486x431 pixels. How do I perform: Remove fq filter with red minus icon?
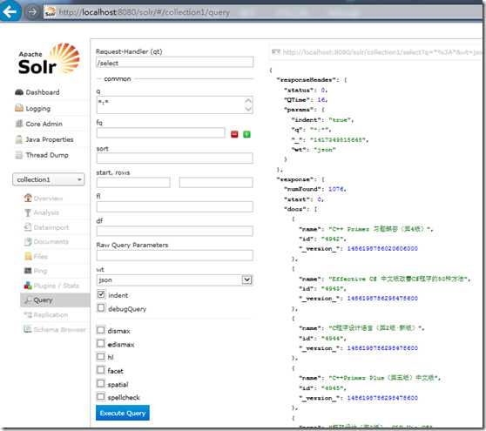click(x=234, y=134)
